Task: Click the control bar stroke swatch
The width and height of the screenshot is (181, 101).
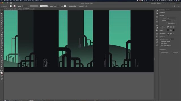Action: 14,6
